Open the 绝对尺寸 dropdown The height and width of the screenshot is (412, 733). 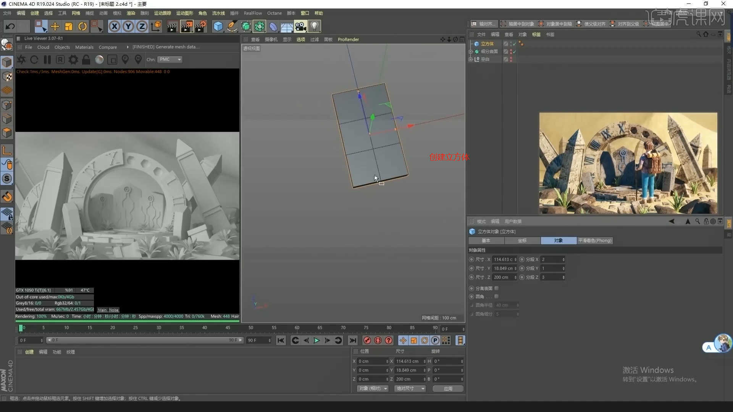(410, 388)
